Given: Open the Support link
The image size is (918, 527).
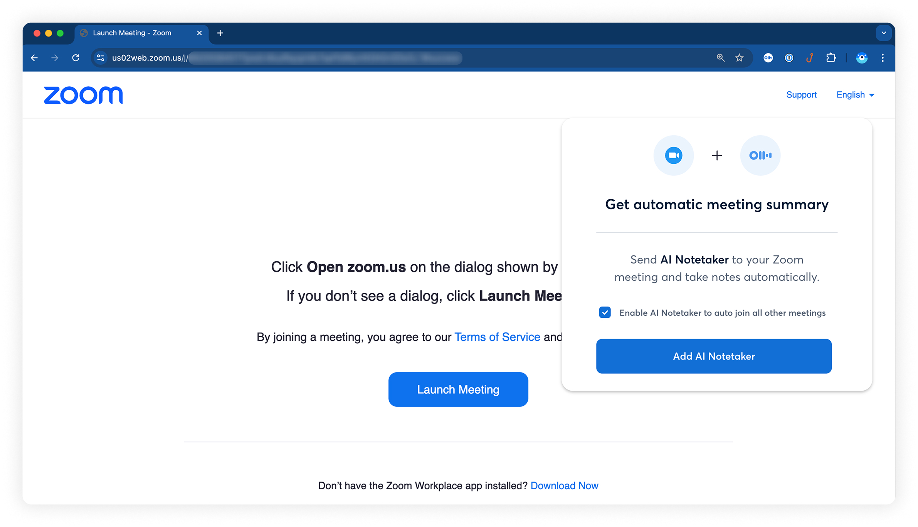Looking at the screenshot, I should coord(801,95).
